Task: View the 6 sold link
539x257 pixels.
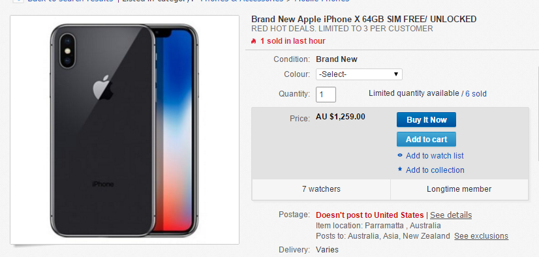Action: tap(476, 94)
